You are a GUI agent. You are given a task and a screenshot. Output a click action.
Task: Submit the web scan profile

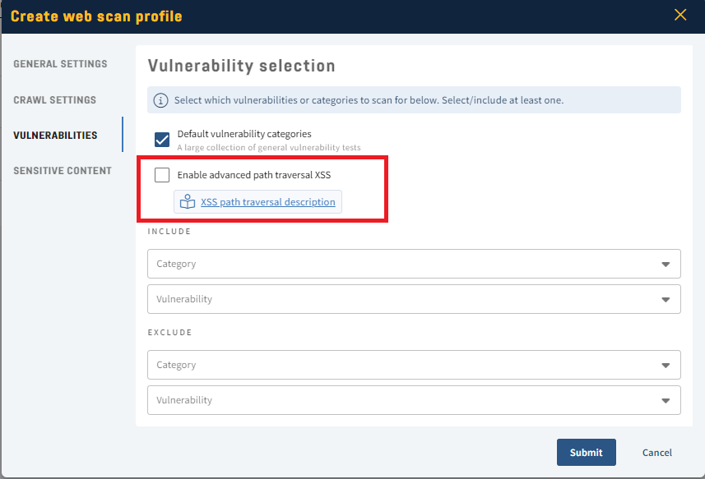pos(586,452)
